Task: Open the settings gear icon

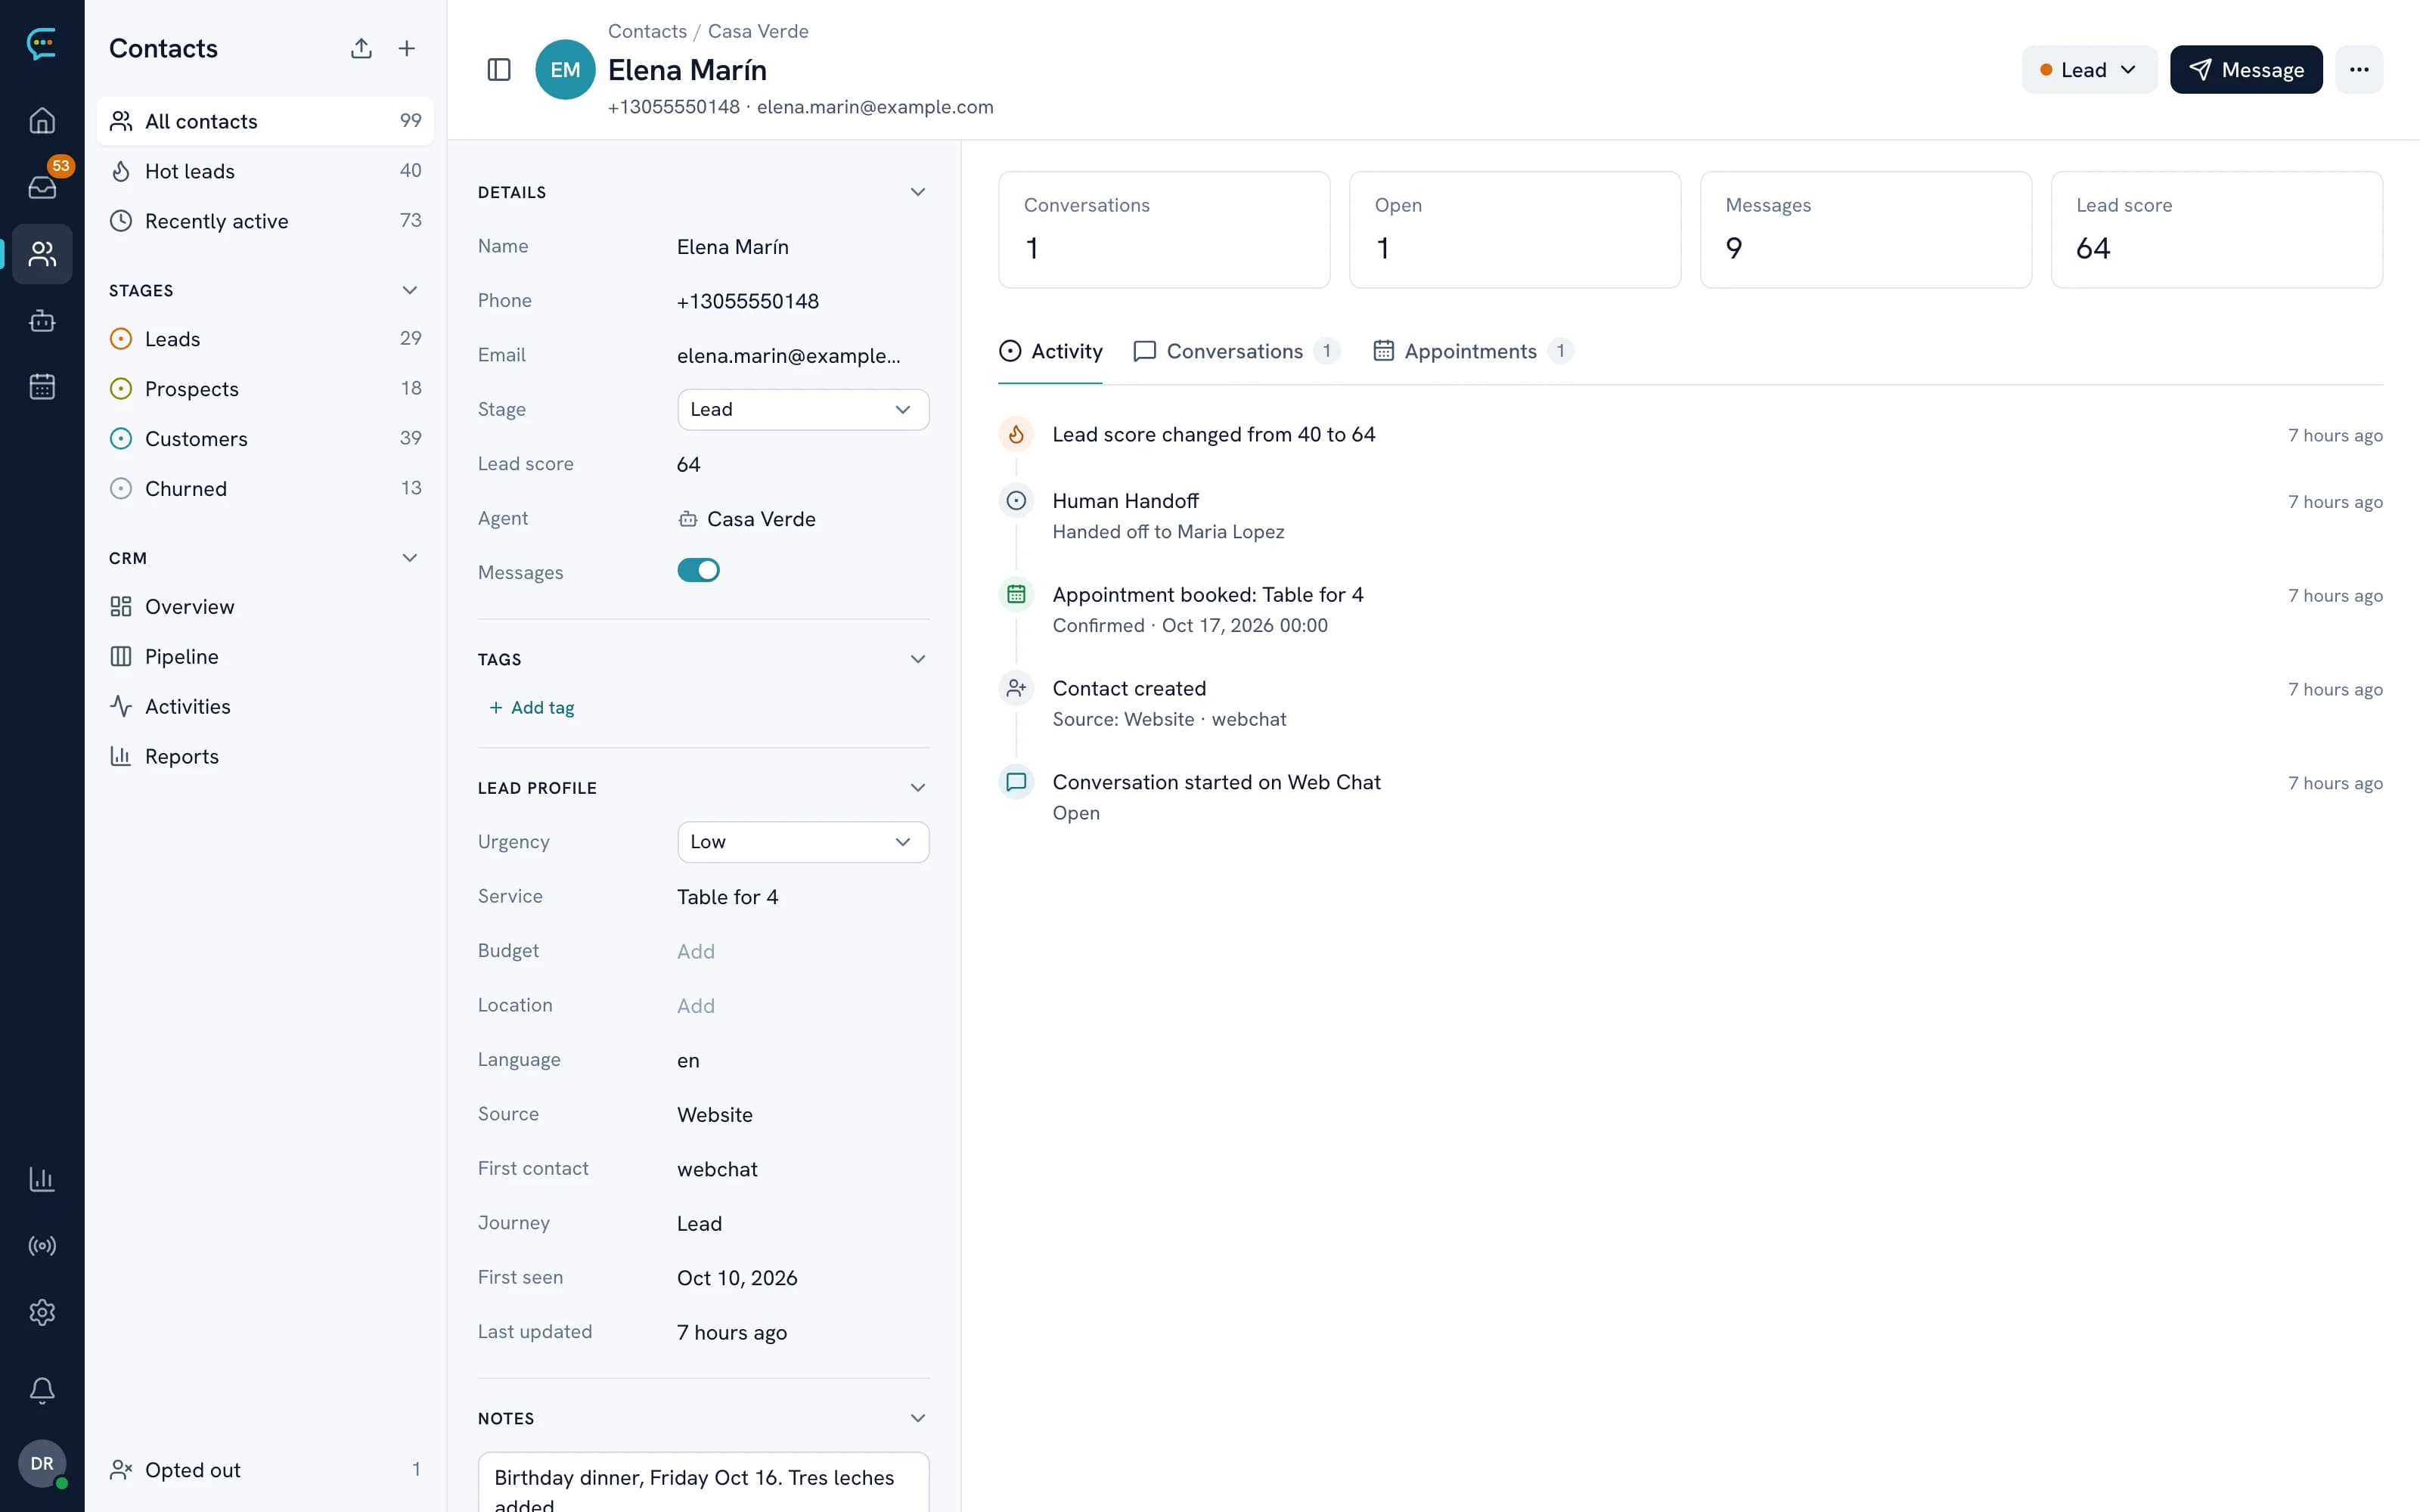Action: pyautogui.click(x=42, y=1312)
